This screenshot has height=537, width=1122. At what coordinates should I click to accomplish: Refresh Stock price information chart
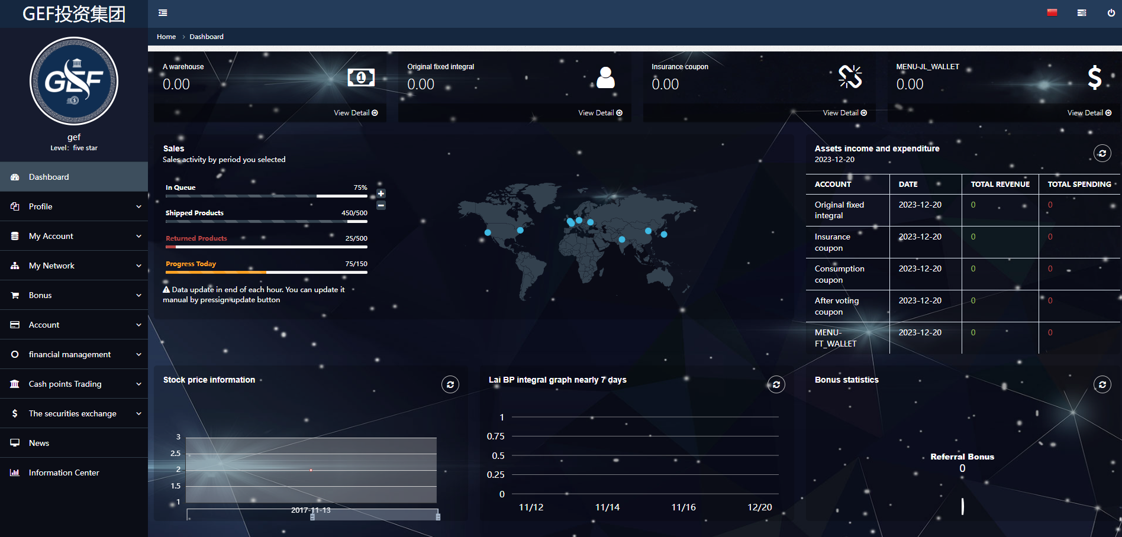(450, 384)
